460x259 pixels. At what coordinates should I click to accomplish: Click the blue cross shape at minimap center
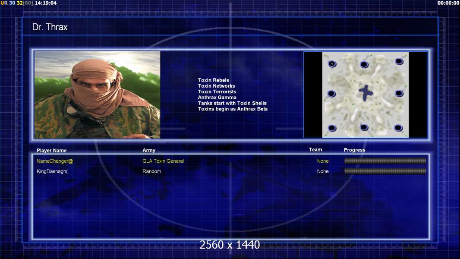365,93
